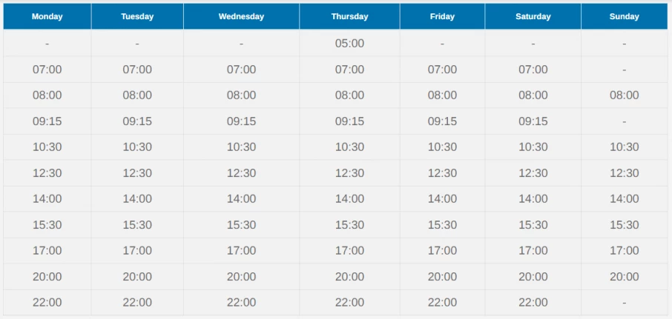
Task: Select Friday's 10:30 time slot
Action: 442,147
